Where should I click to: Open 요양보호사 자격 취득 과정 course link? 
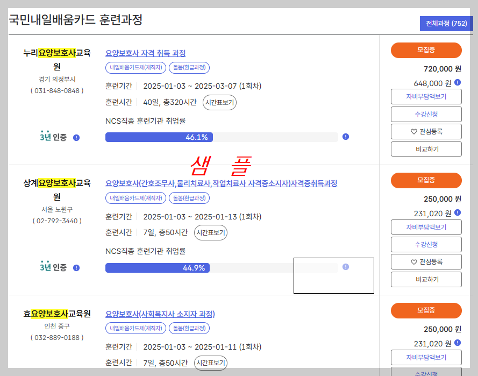[x=145, y=53]
